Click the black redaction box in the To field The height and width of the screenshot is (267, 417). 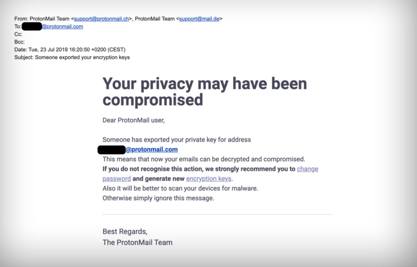point(32,27)
